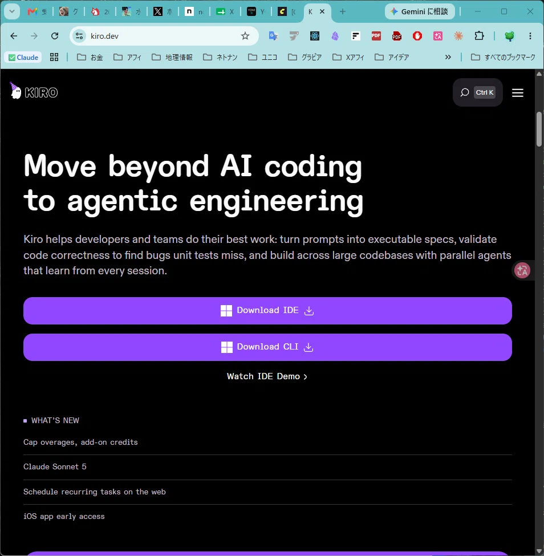The image size is (544, 556).
Task: Click the Download IDE button
Action: click(268, 311)
